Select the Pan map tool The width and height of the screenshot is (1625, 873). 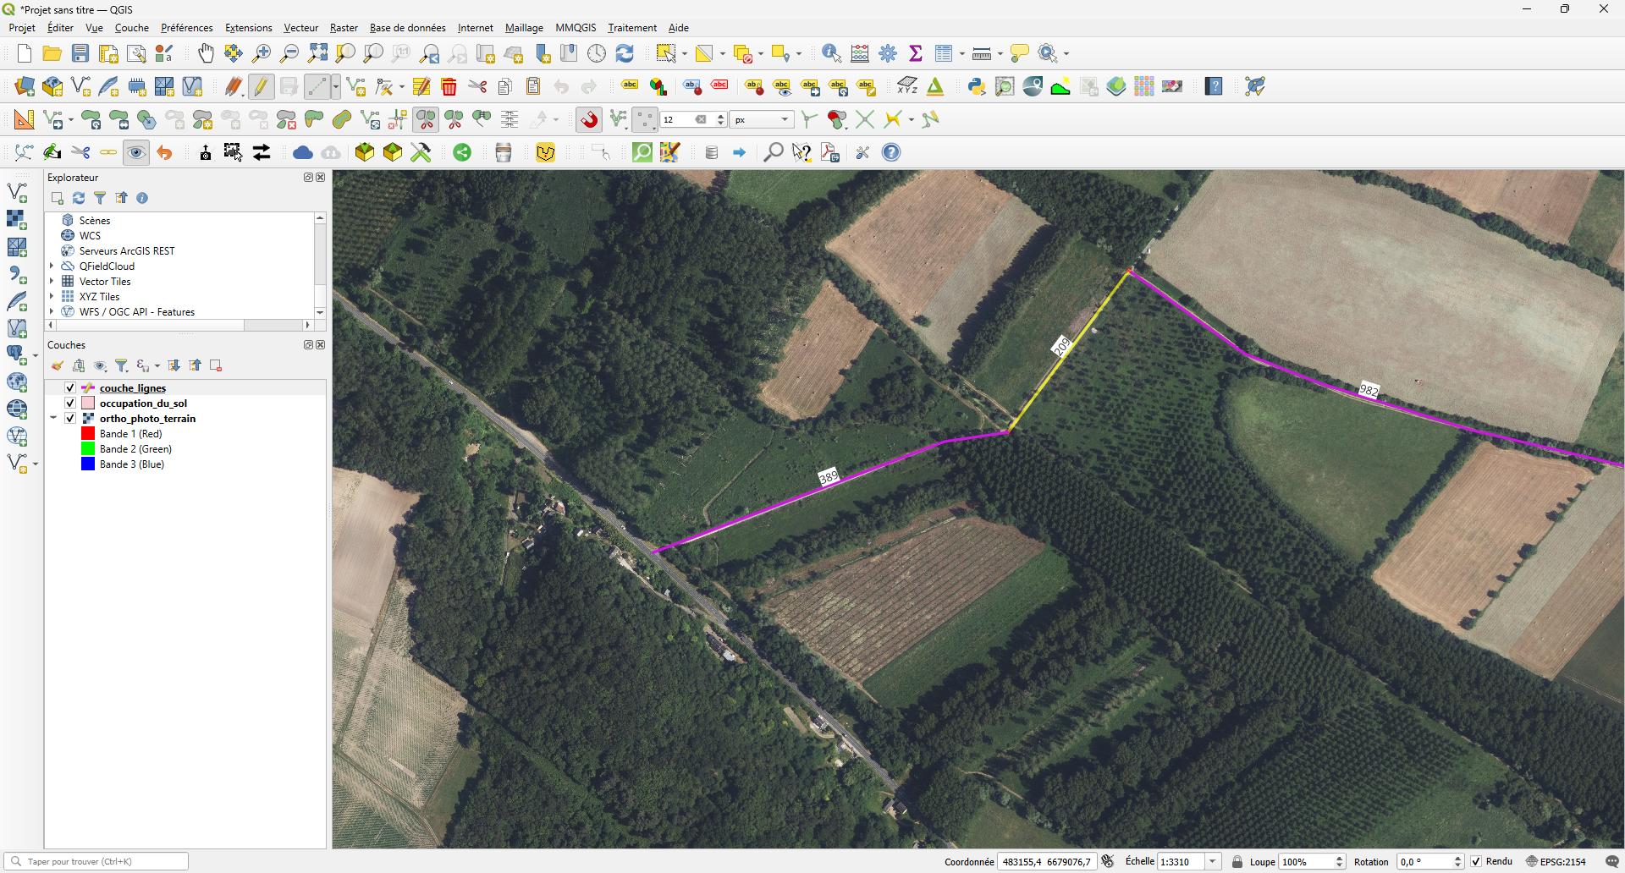coord(206,52)
